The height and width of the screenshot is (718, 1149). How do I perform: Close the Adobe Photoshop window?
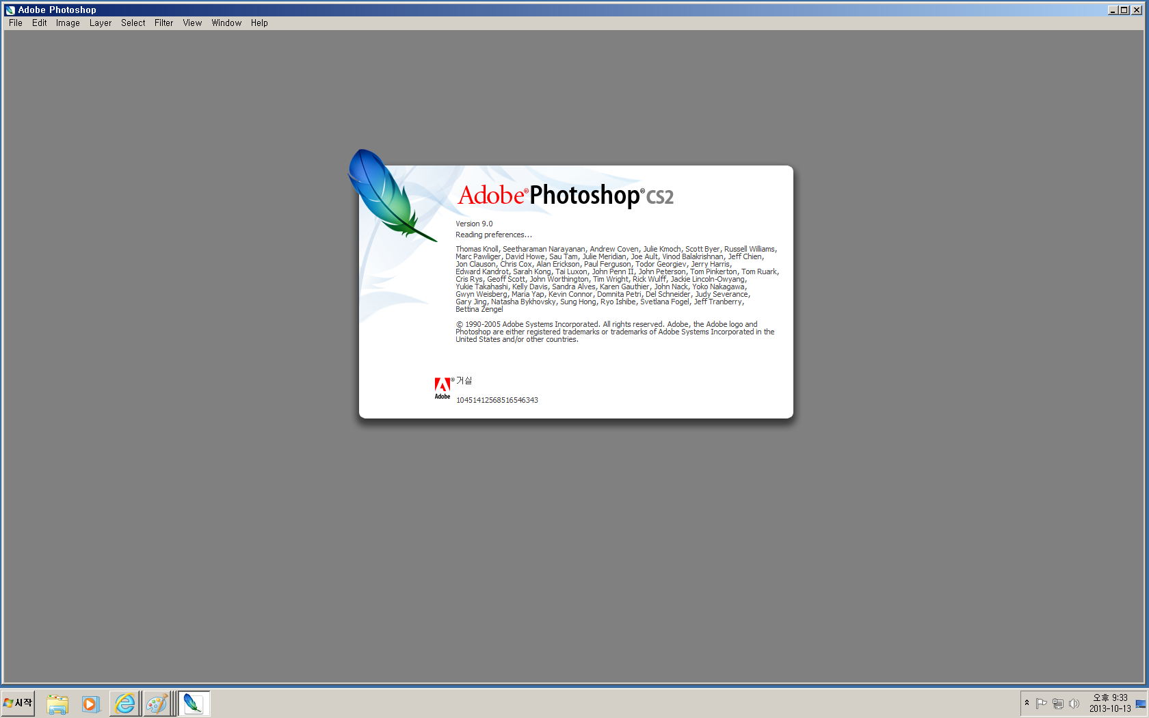click(x=1137, y=10)
